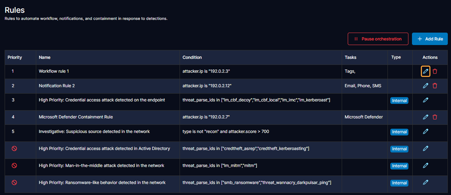
Task: Edit Microsoft Defender Containment Rule
Action: pos(425,117)
